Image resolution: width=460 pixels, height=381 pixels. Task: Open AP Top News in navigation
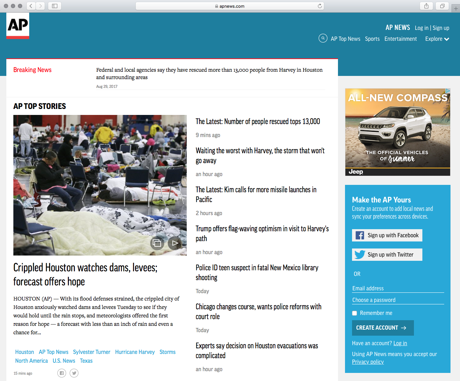coord(345,39)
